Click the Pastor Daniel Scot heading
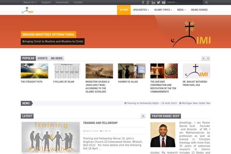 pos(166,116)
